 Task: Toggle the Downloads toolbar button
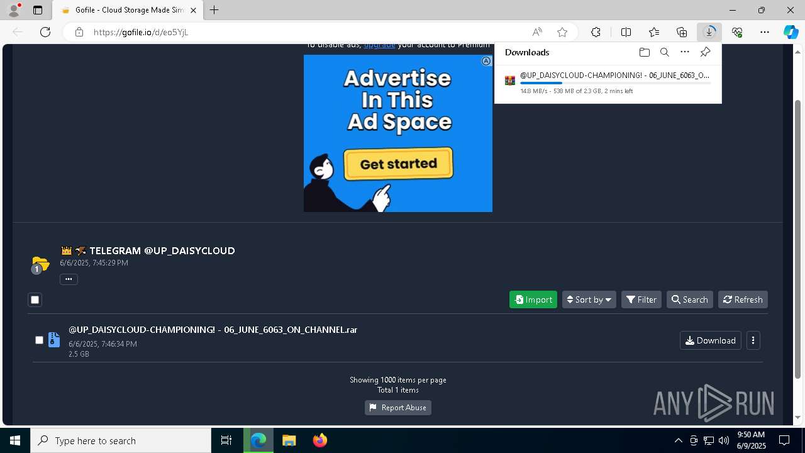709,32
